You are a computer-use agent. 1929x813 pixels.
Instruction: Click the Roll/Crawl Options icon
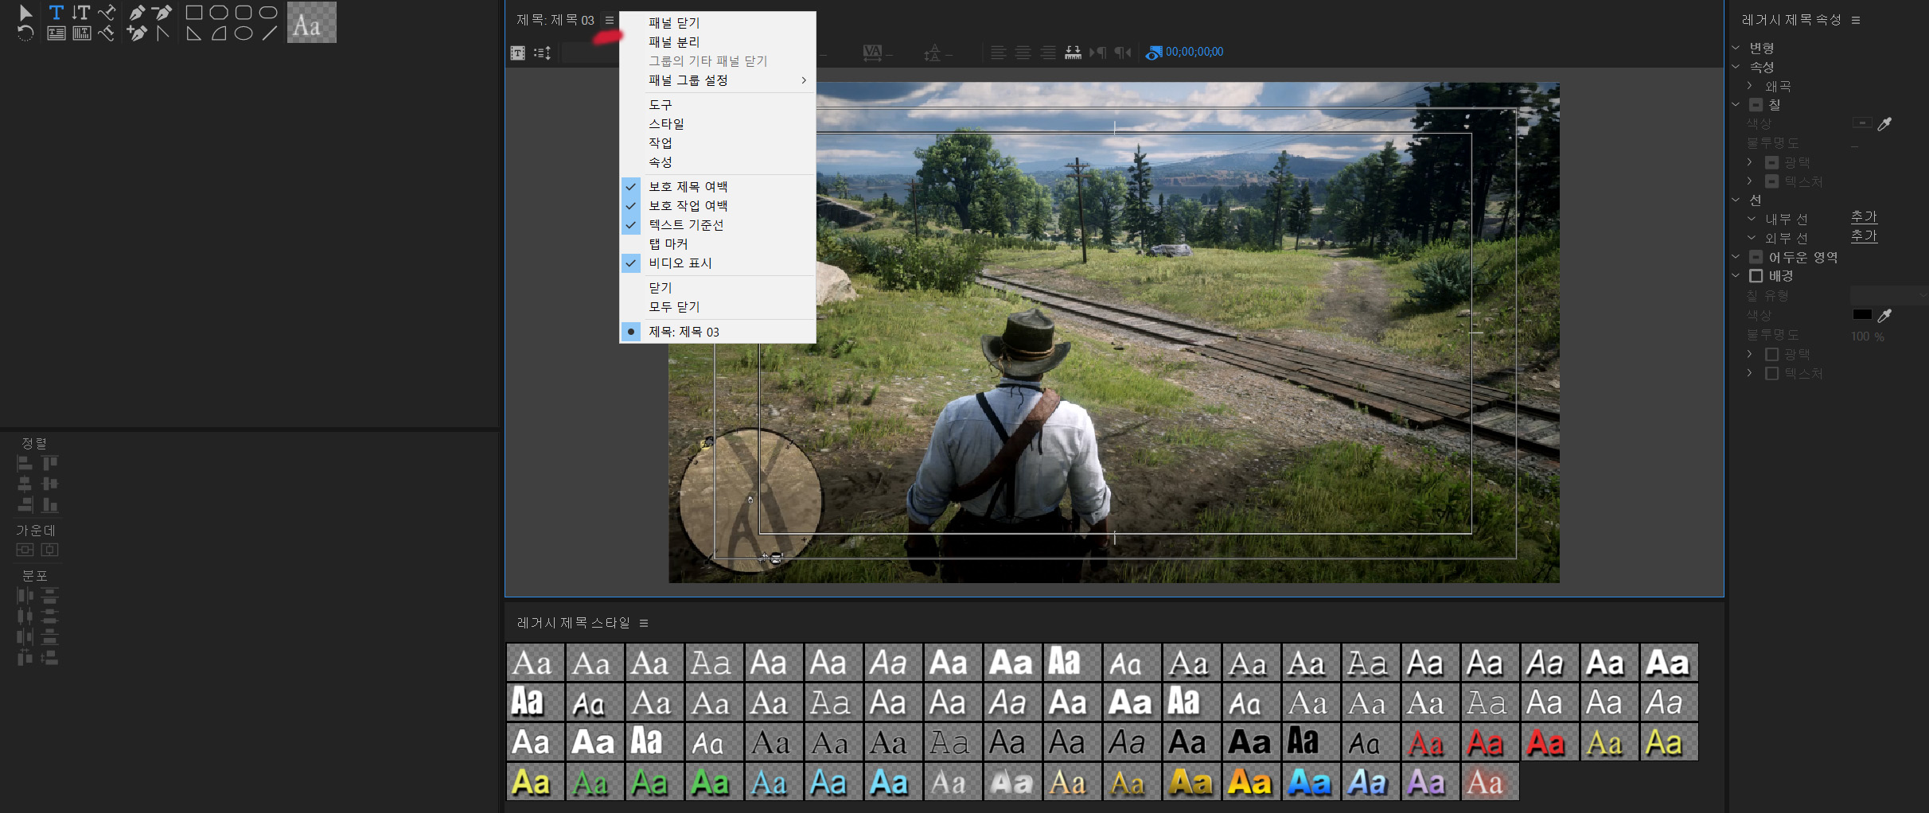pos(543,53)
